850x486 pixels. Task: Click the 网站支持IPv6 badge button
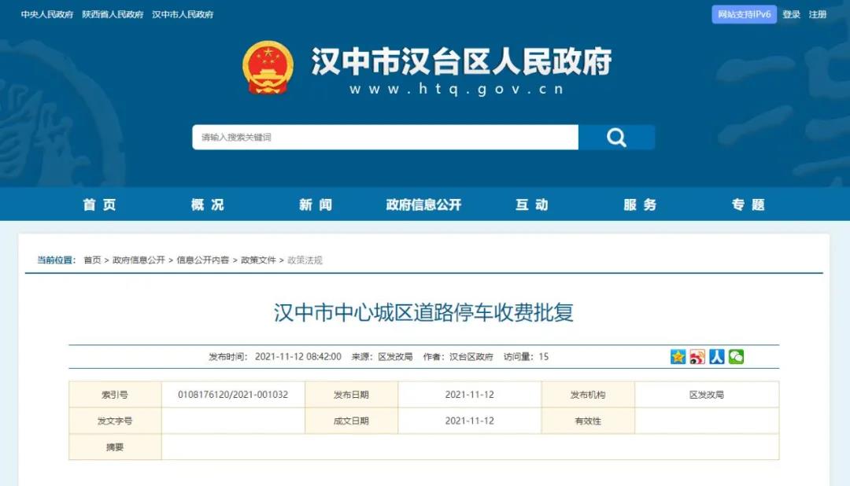pos(744,15)
